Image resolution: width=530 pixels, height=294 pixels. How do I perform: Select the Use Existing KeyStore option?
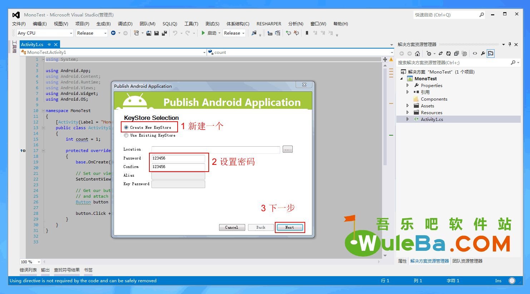[126, 136]
